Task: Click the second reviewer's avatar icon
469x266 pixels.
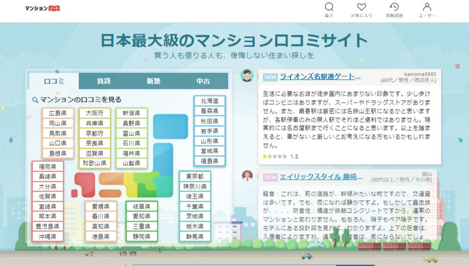Action: coord(247,176)
